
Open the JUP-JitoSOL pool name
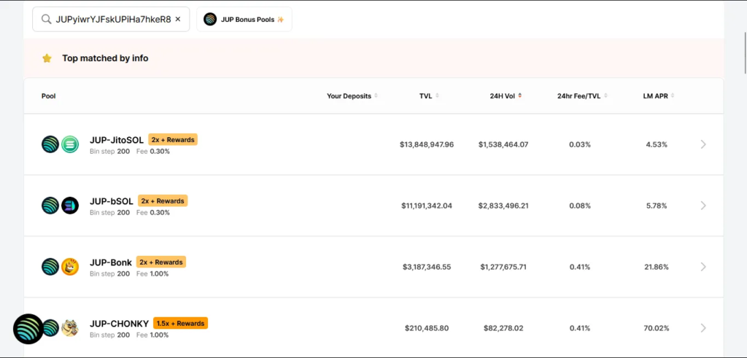[117, 140]
